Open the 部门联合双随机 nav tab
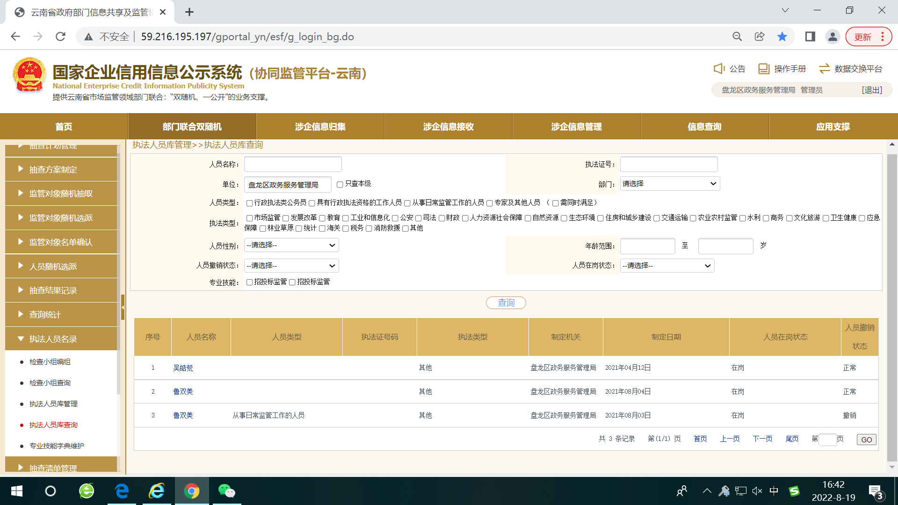The image size is (898, 505). coord(192,126)
